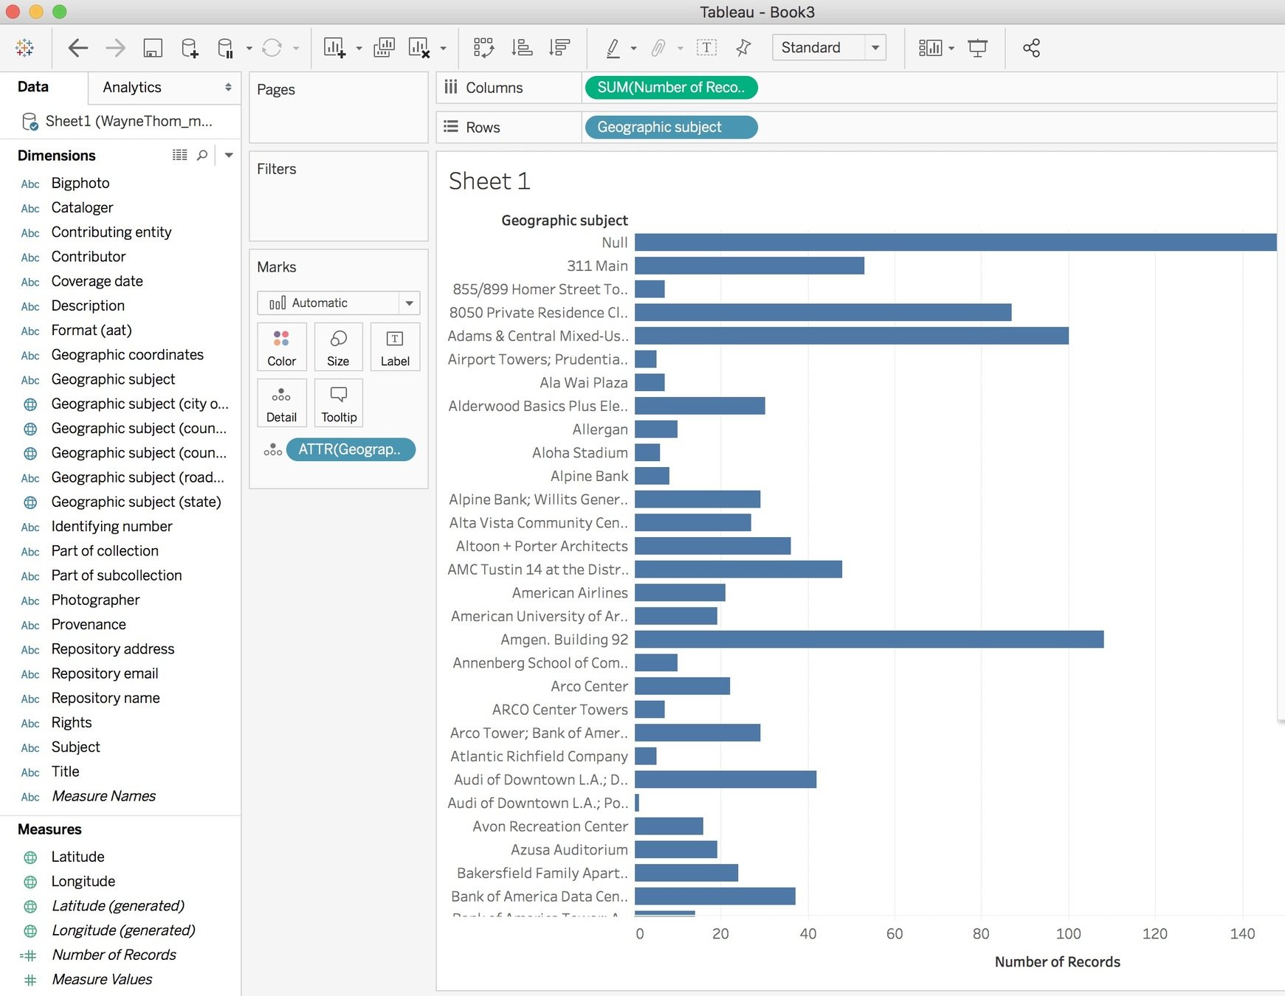Click SUM(Number of Records) pill in Columns
Screen dimensions: 1285x996
(671, 87)
